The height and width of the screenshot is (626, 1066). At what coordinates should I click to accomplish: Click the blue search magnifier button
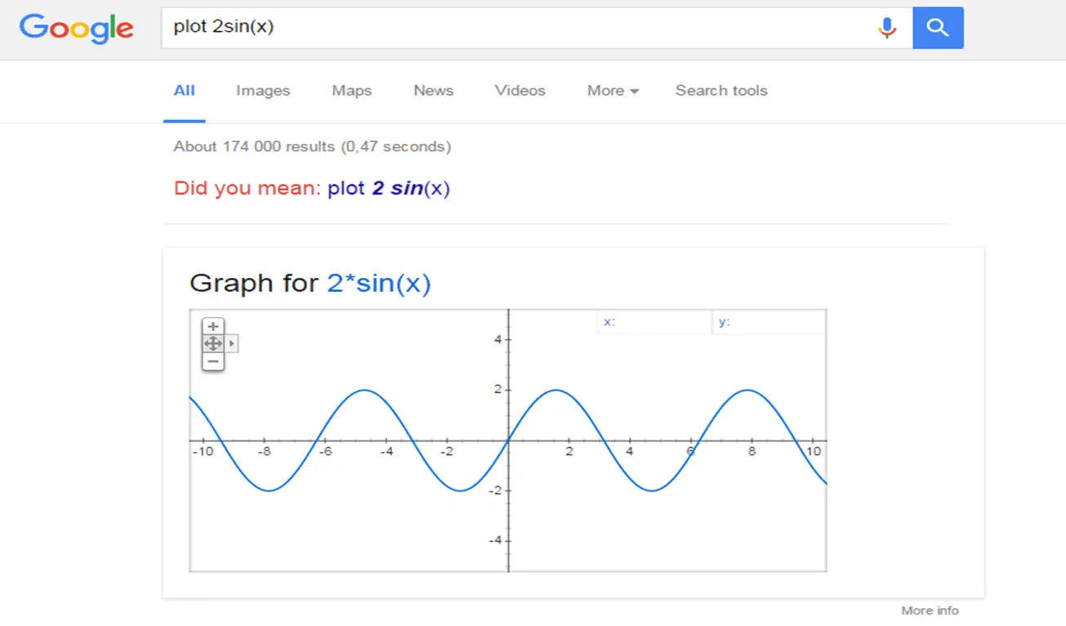(938, 28)
